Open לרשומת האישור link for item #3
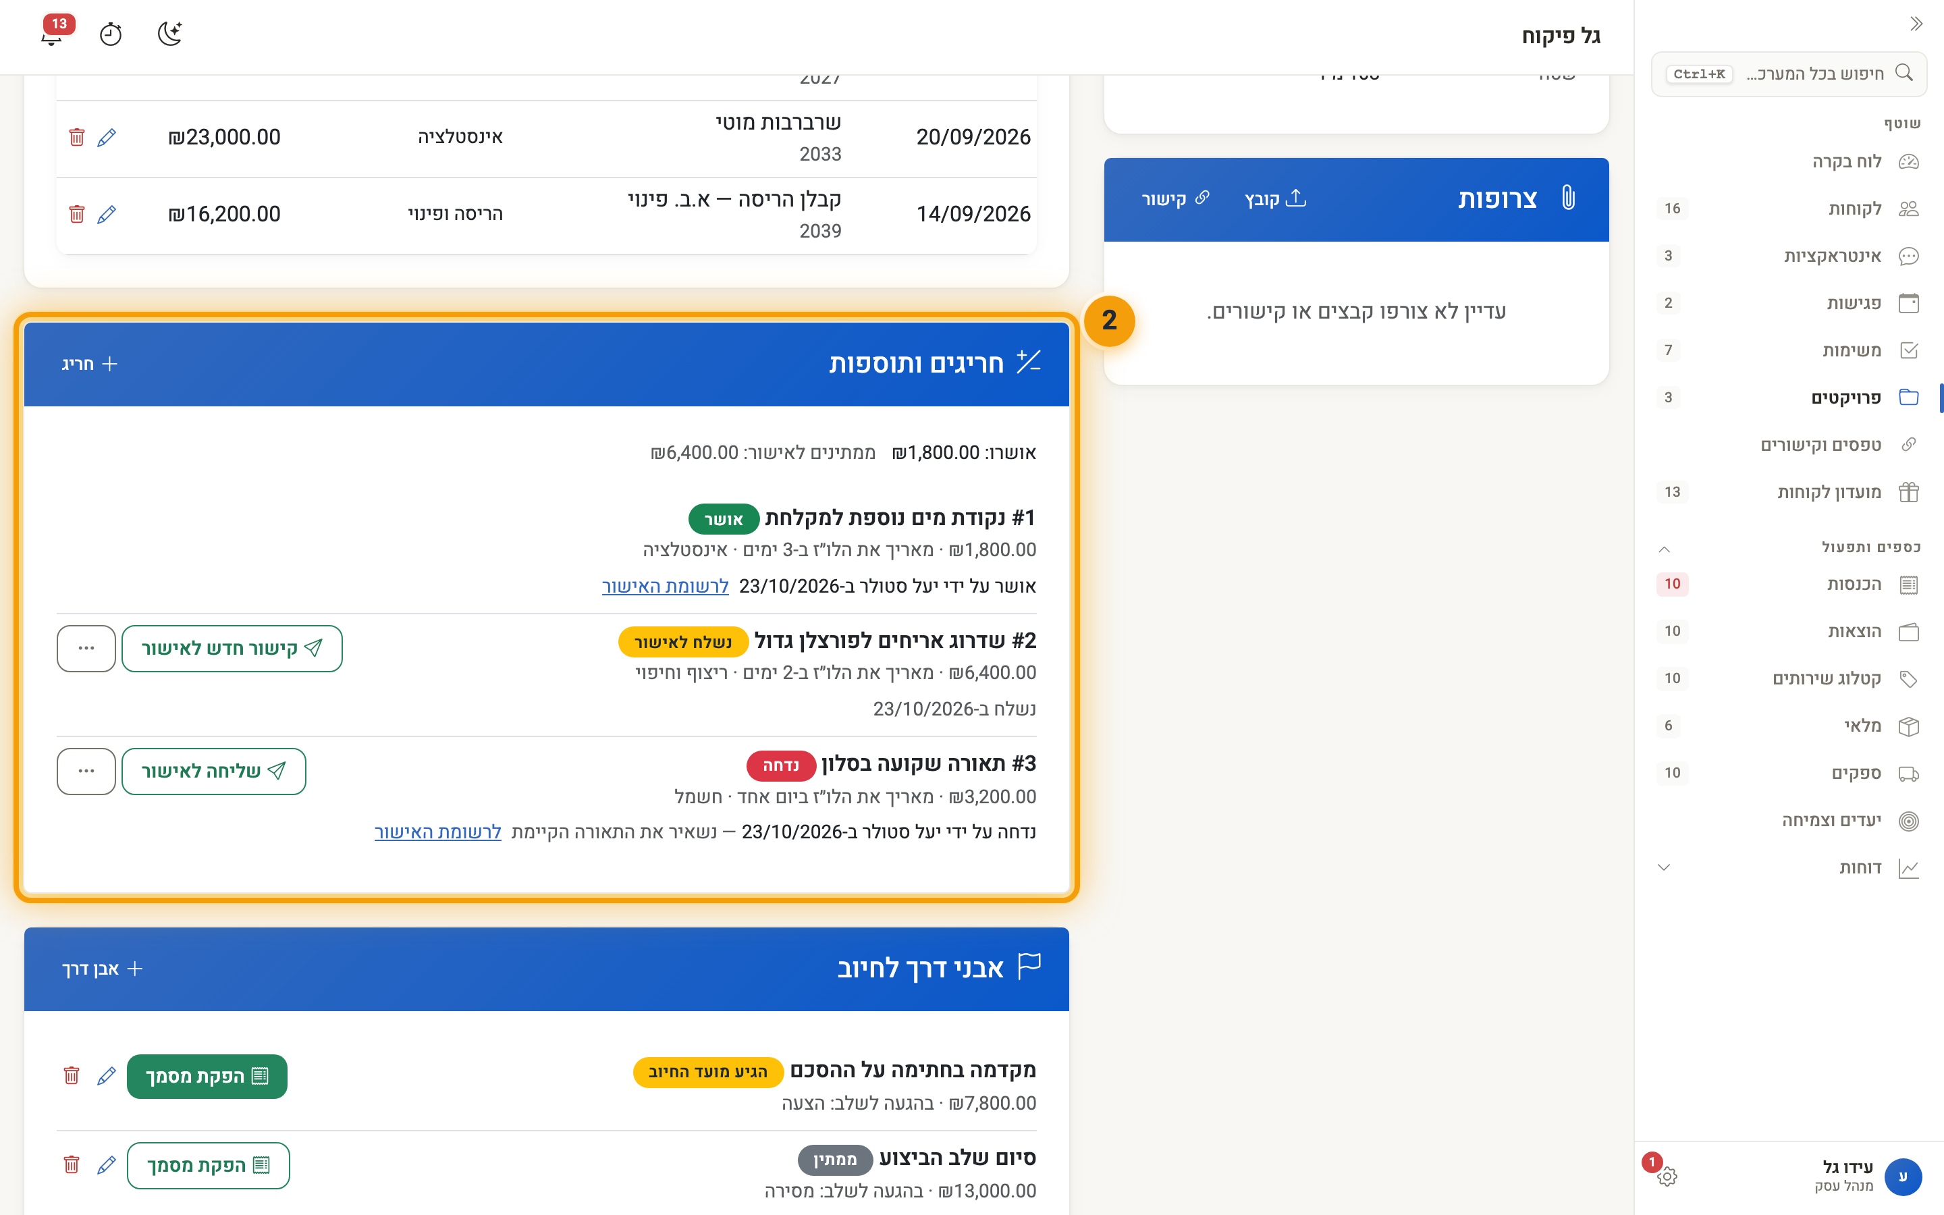 438,832
